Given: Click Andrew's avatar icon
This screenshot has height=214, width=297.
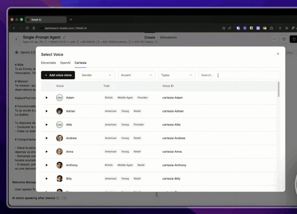Looking at the screenshot, I should 59,138.
